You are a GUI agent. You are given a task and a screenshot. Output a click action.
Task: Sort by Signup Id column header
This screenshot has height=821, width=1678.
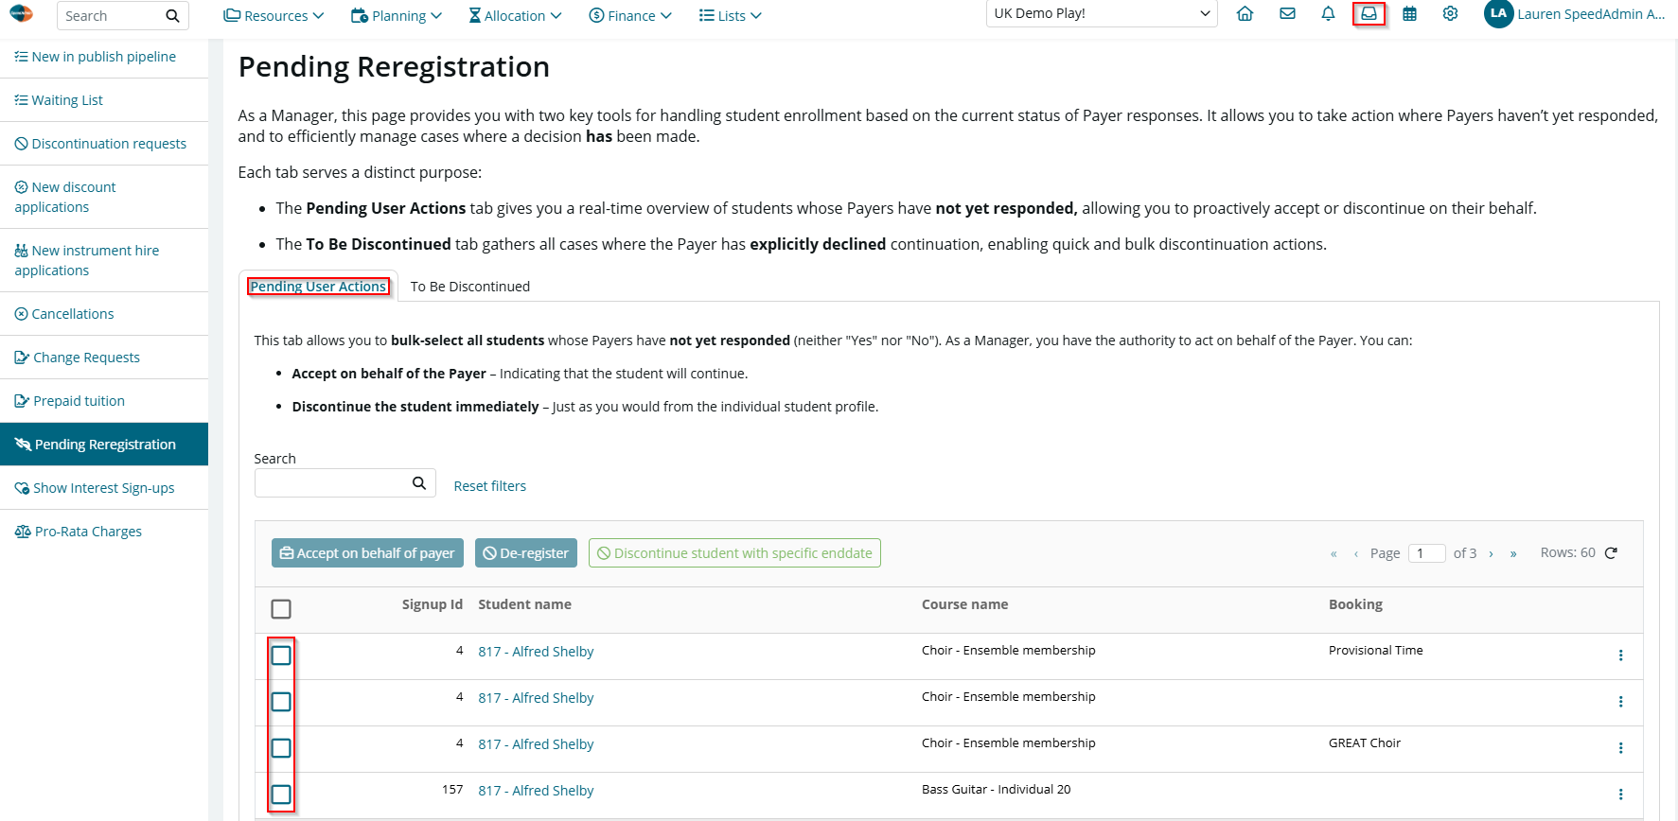[x=432, y=604]
